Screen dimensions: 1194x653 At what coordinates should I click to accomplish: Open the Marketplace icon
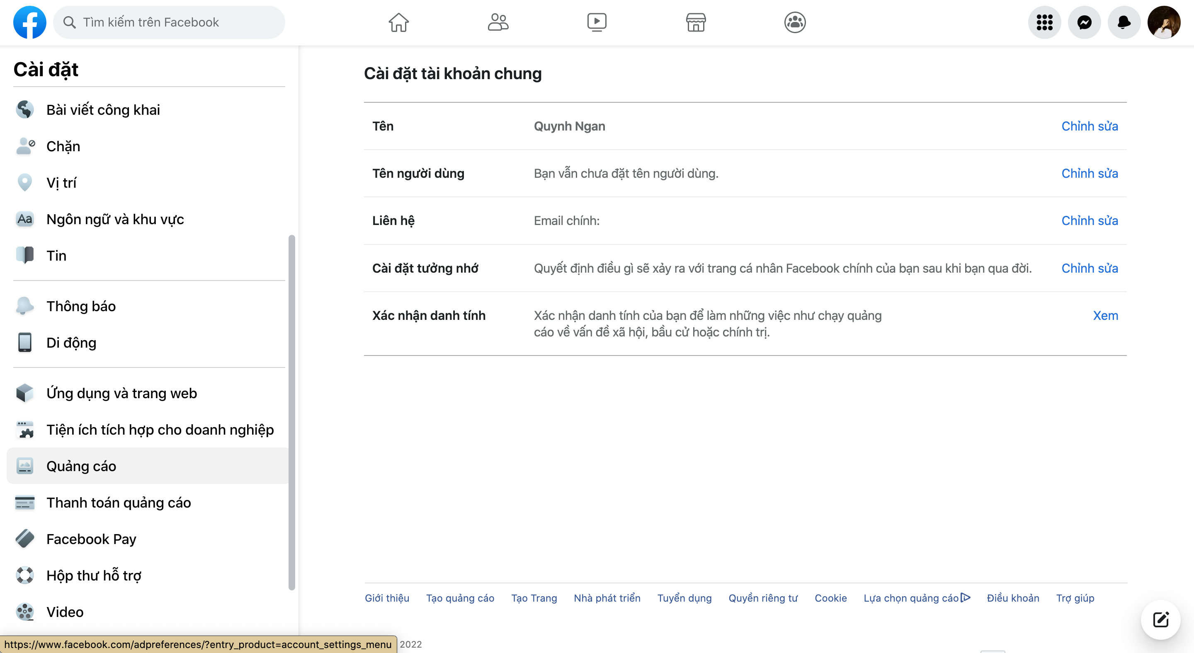tap(695, 22)
